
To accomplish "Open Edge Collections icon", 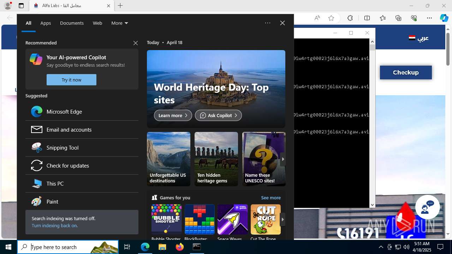I will point(398,18).
